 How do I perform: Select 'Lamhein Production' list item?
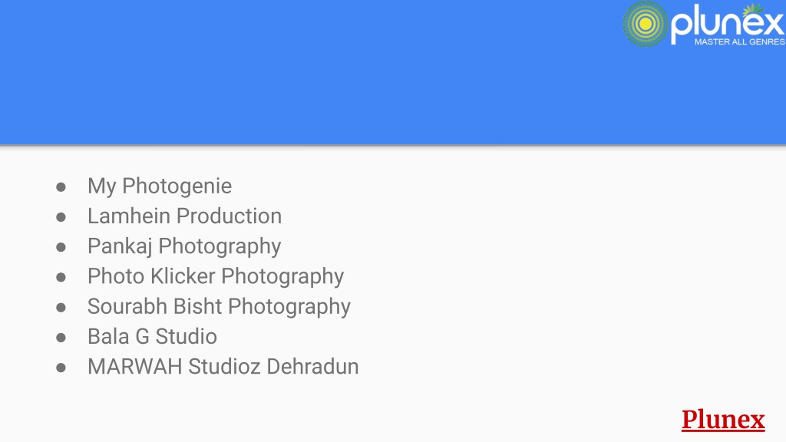tap(184, 216)
